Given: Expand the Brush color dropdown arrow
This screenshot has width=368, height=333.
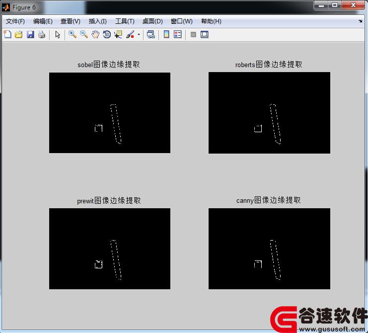Looking at the screenshot, I should pos(139,34).
